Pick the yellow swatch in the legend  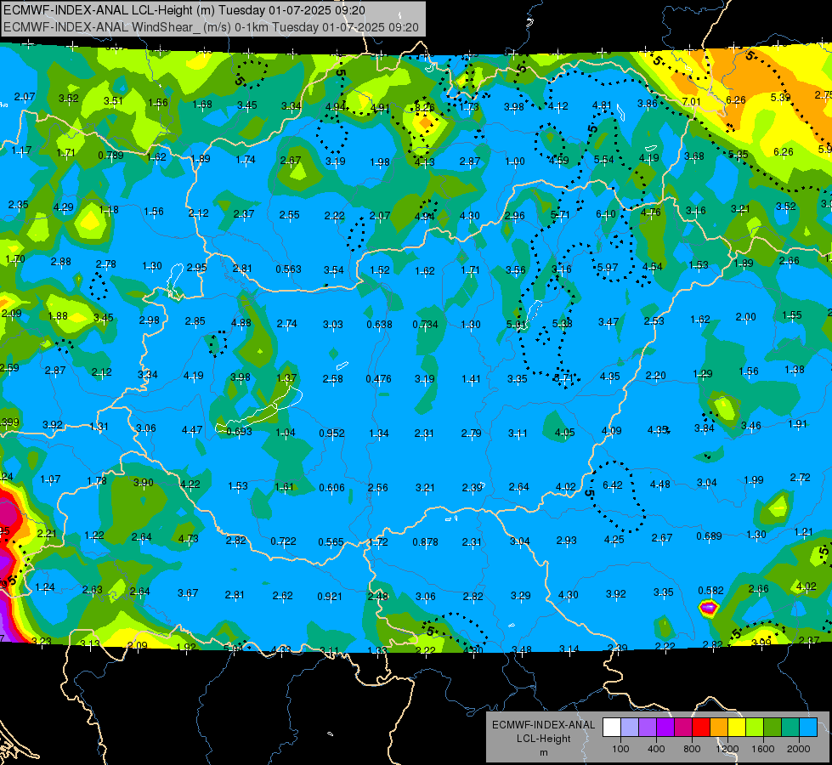tap(737, 728)
